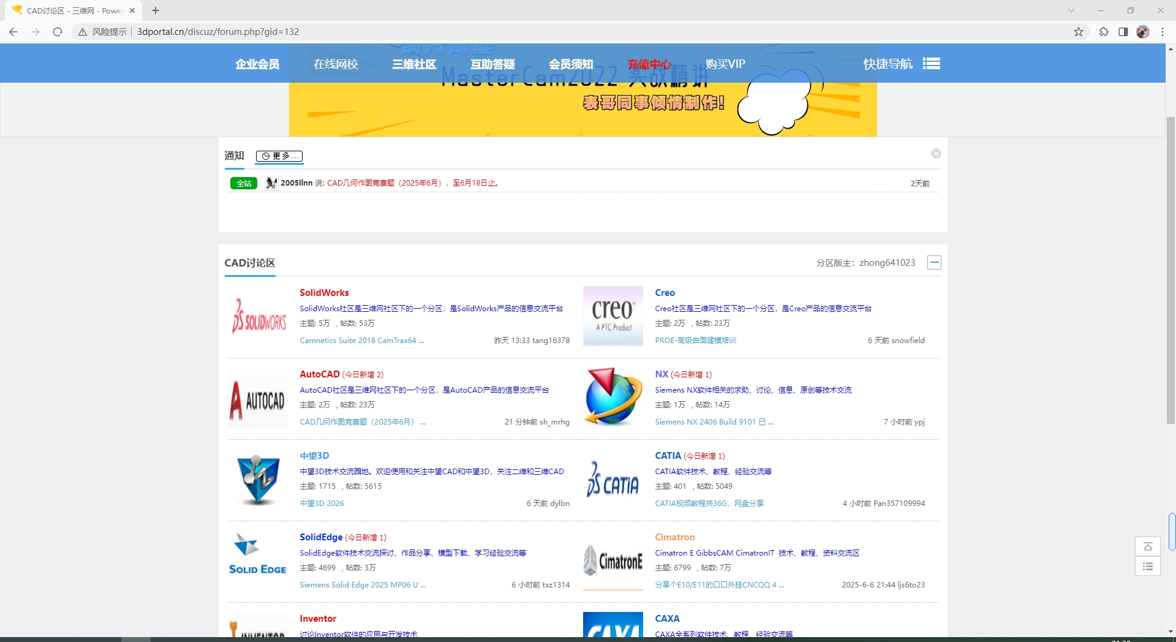1176x642 pixels.
Task: Collapse the CAD讨论区 section
Action: (x=935, y=263)
